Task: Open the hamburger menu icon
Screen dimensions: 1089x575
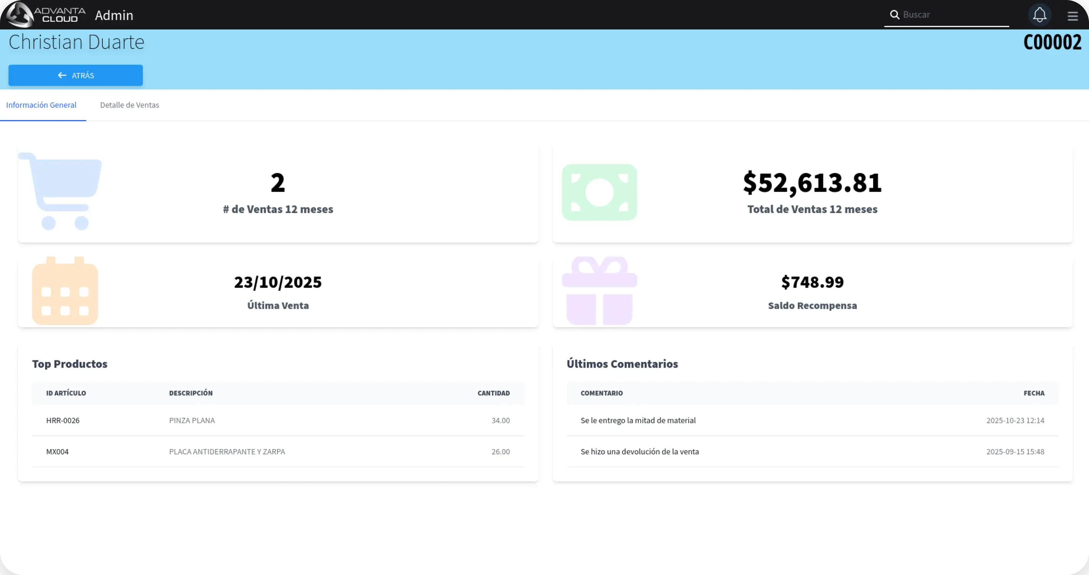Action: pos(1072,16)
